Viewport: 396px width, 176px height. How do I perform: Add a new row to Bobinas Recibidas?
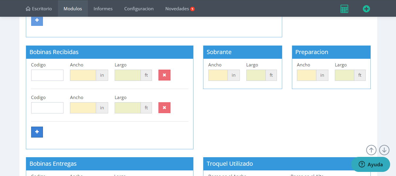coord(37,132)
